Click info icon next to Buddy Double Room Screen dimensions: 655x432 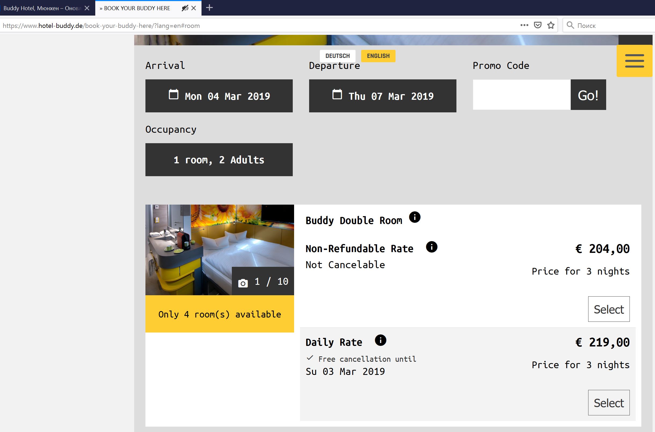coord(415,217)
